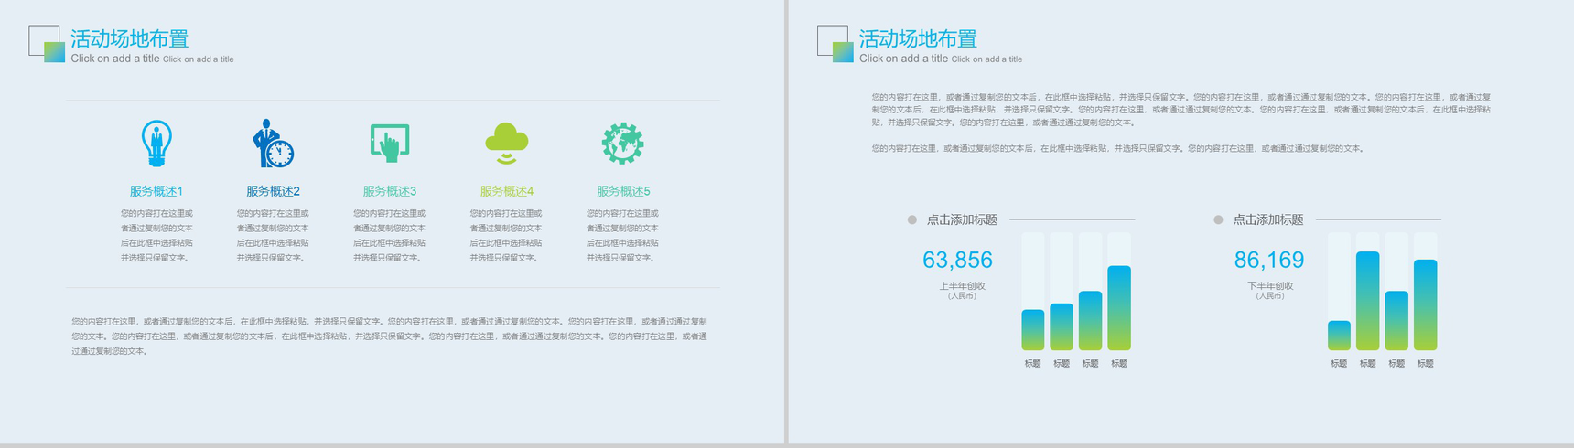Image resolution: width=1574 pixels, height=448 pixels.
Task: Click the gray bullet dot beside the 86,169 chart heading
Action: (x=1218, y=219)
